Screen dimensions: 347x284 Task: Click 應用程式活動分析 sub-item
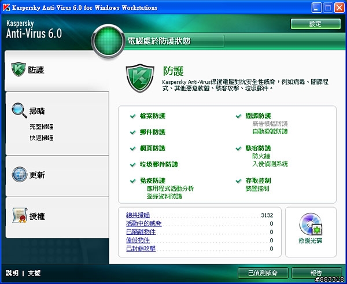coord(170,189)
